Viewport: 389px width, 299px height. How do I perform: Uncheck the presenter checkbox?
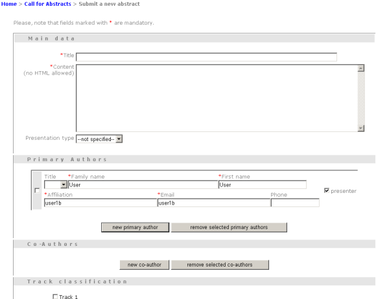click(327, 190)
